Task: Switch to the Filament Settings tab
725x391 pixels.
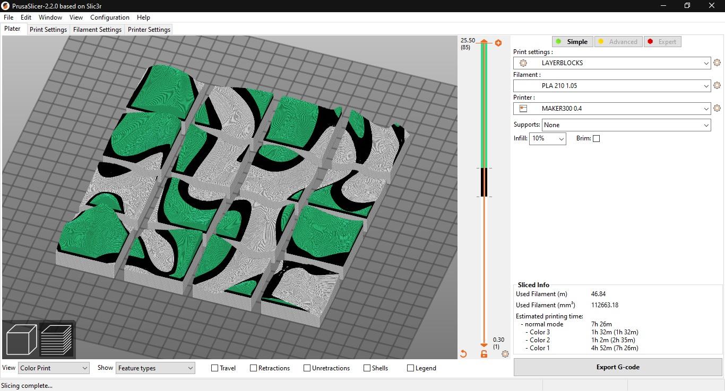Action: tap(97, 30)
